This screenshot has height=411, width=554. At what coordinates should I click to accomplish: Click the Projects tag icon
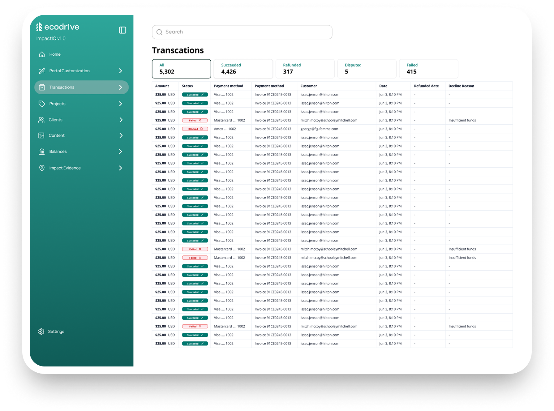click(x=42, y=104)
